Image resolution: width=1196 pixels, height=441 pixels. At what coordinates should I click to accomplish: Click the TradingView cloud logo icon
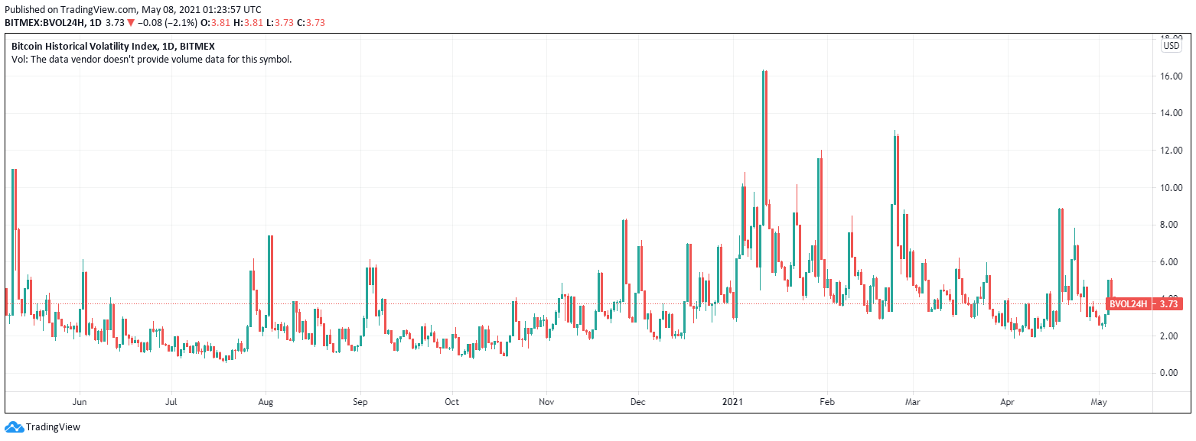pyautogui.click(x=14, y=427)
